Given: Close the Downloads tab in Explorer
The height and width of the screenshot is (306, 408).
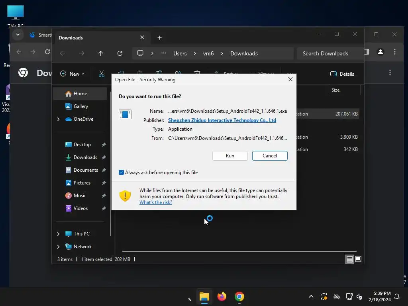Looking at the screenshot, I should tap(142, 37).
